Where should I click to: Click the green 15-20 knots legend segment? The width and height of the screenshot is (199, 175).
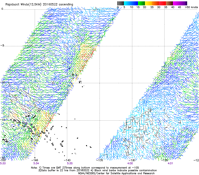[141, 3]
